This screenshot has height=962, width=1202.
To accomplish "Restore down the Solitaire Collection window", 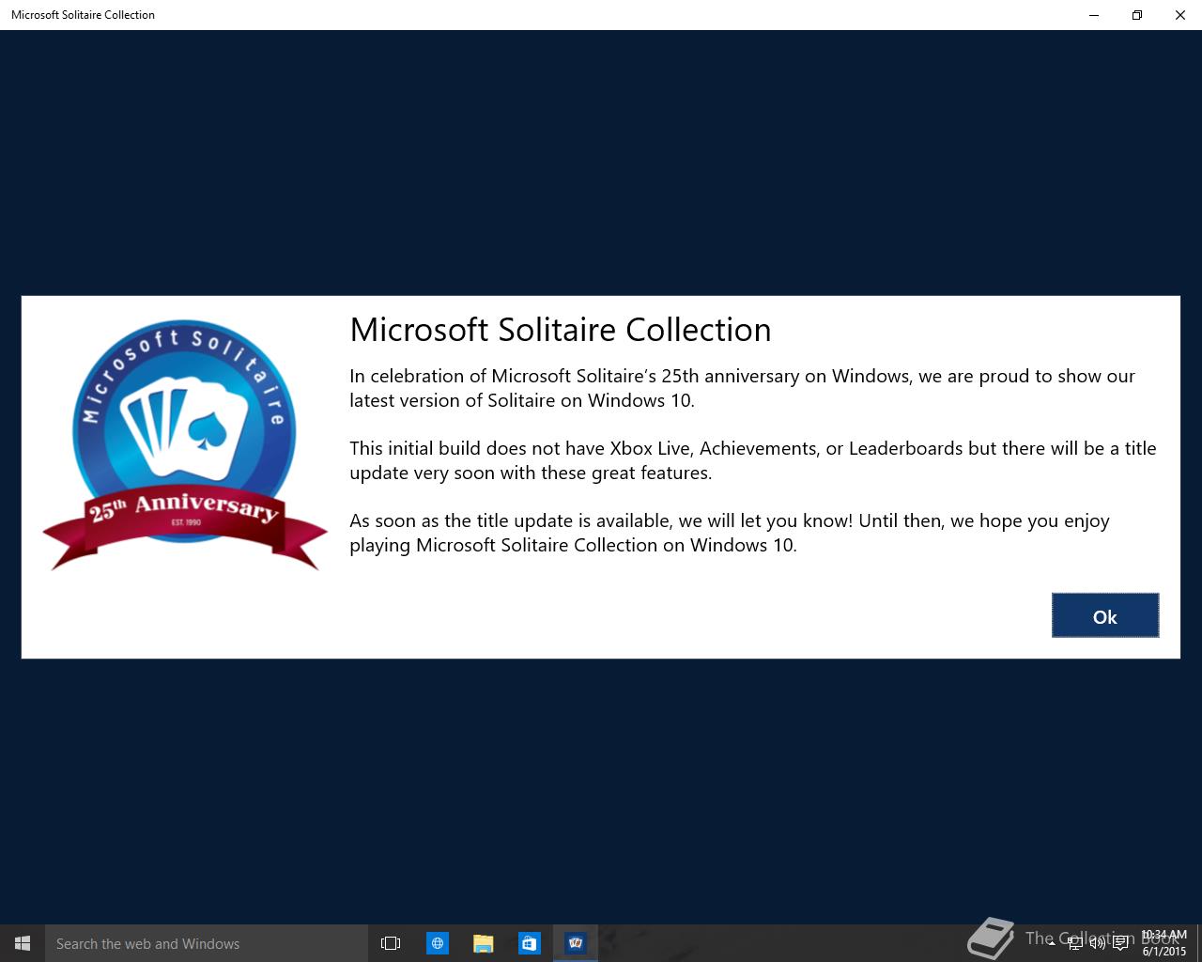I will click(x=1137, y=15).
